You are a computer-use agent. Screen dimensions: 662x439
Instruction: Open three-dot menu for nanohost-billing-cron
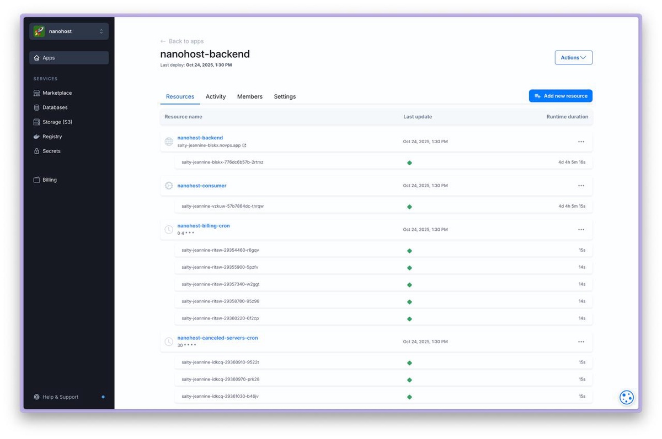coord(581,230)
